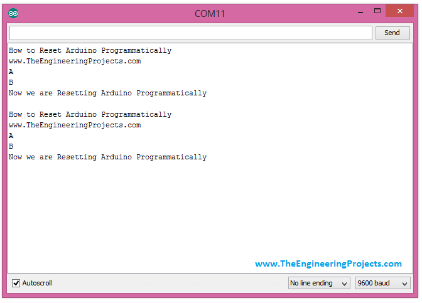This screenshot has width=422, height=303.
Task: Minimize the COM11 serial monitor window
Action: pos(360,12)
